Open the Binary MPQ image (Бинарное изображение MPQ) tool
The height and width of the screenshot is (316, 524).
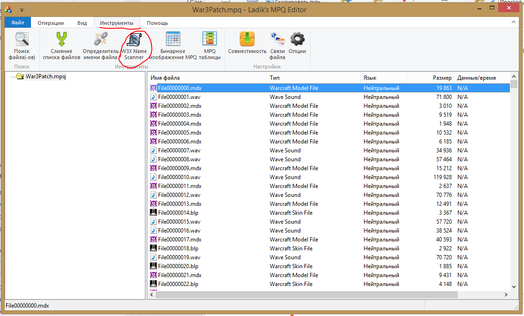[173, 45]
